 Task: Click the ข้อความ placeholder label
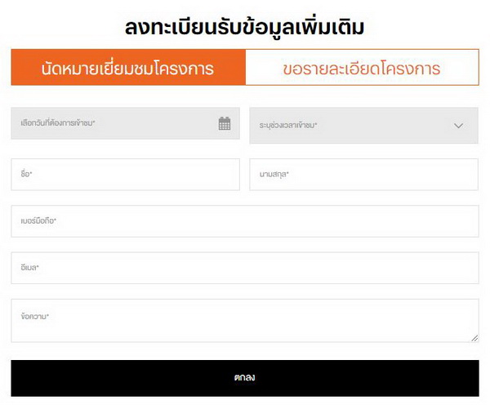coord(35,316)
